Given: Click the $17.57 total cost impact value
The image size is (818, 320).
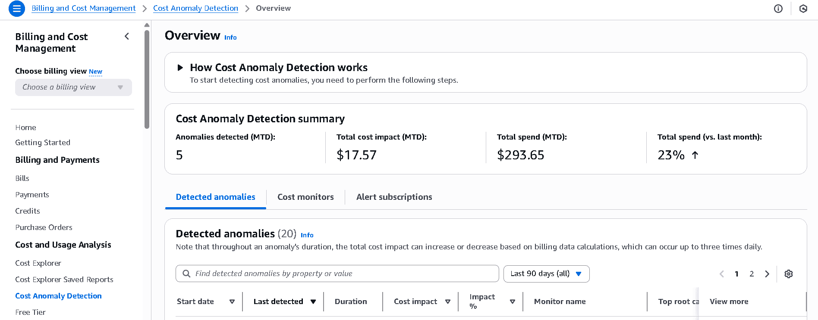Looking at the screenshot, I should (356, 155).
